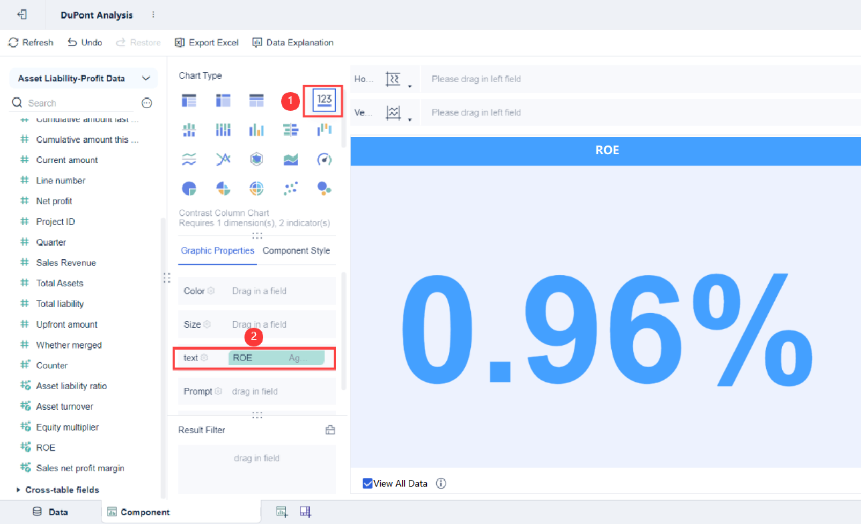
Task: Open the text property gear settings
Action: [204, 358]
